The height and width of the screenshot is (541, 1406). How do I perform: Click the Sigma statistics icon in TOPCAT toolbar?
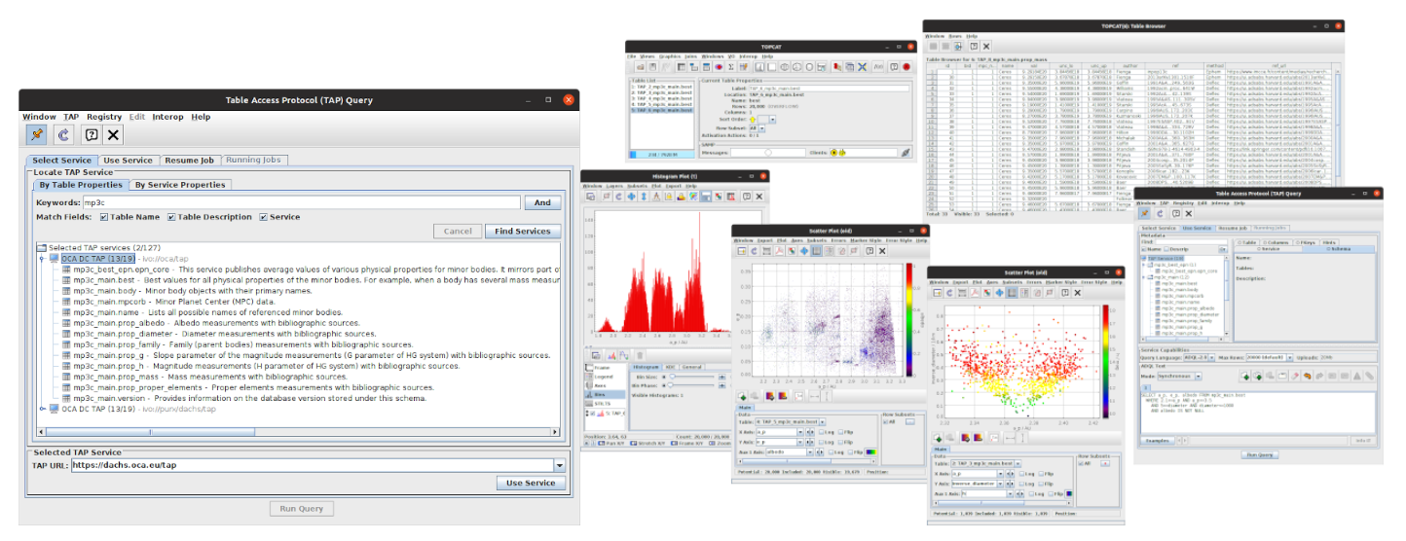pyautogui.click(x=731, y=67)
